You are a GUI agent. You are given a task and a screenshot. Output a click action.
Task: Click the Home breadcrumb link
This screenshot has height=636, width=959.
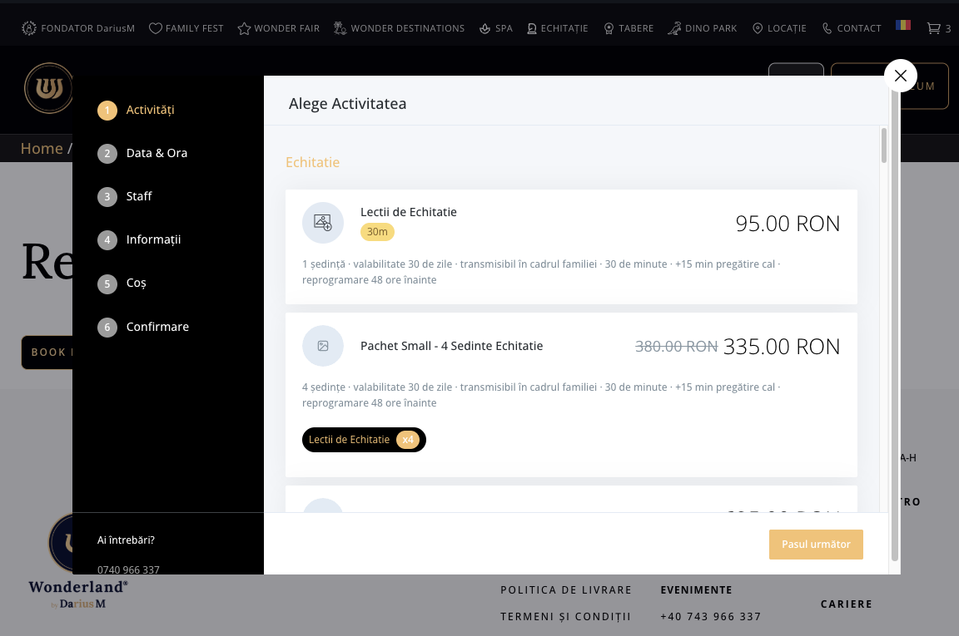(42, 149)
